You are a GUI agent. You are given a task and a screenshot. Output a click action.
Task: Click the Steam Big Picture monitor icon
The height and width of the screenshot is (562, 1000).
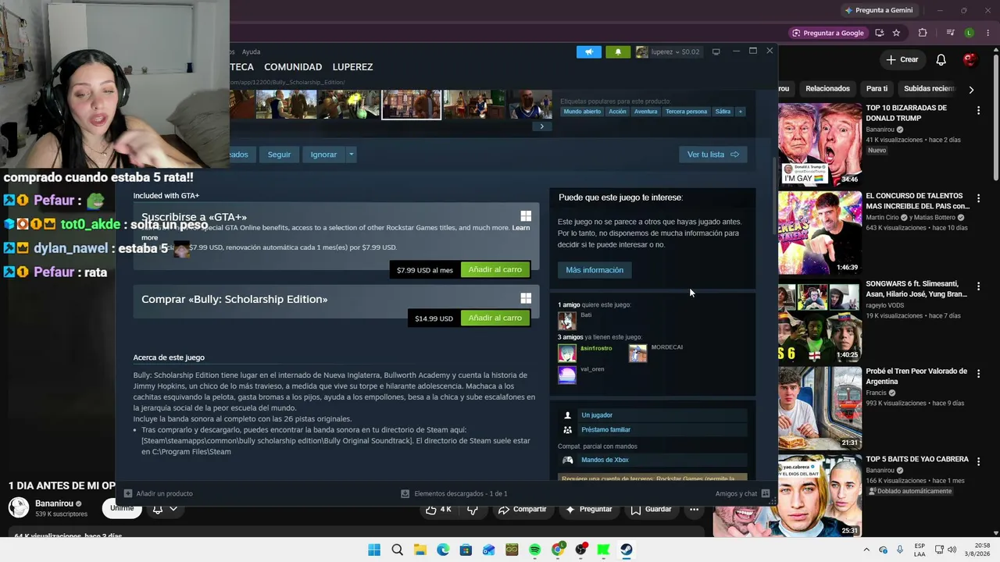(x=716, y=52)
